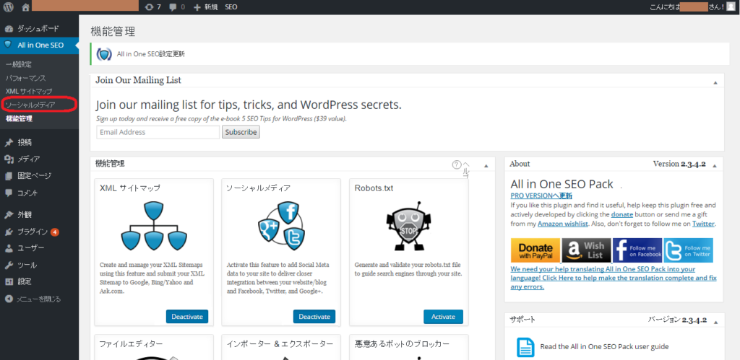Click the Subscribe button
This screenshot has width=740, height=360.
241,133
